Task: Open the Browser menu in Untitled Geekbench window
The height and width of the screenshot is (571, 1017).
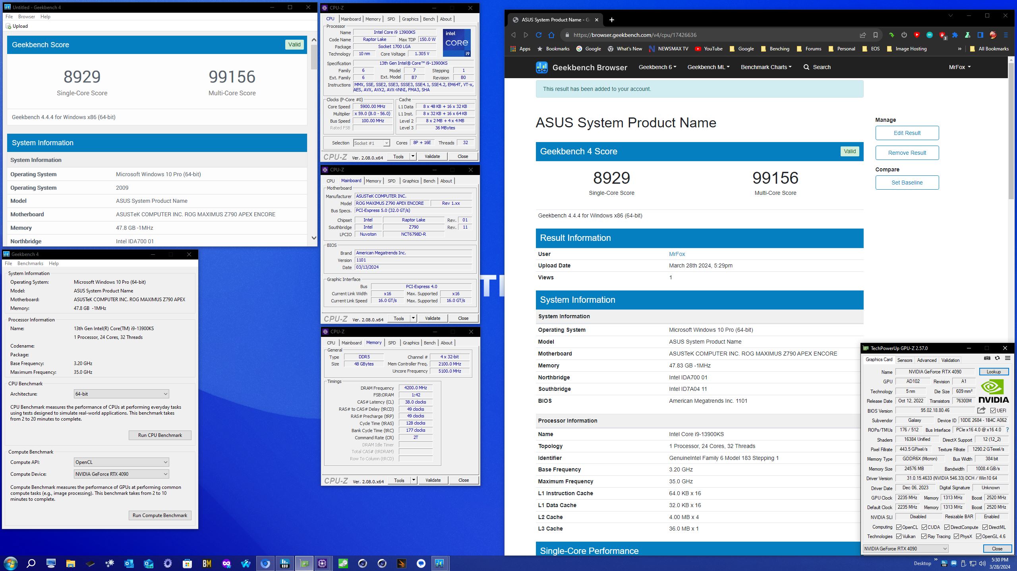Action: pos(27,17)
